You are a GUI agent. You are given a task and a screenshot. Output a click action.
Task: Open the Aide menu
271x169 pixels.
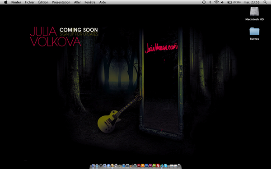click(103, 2)
